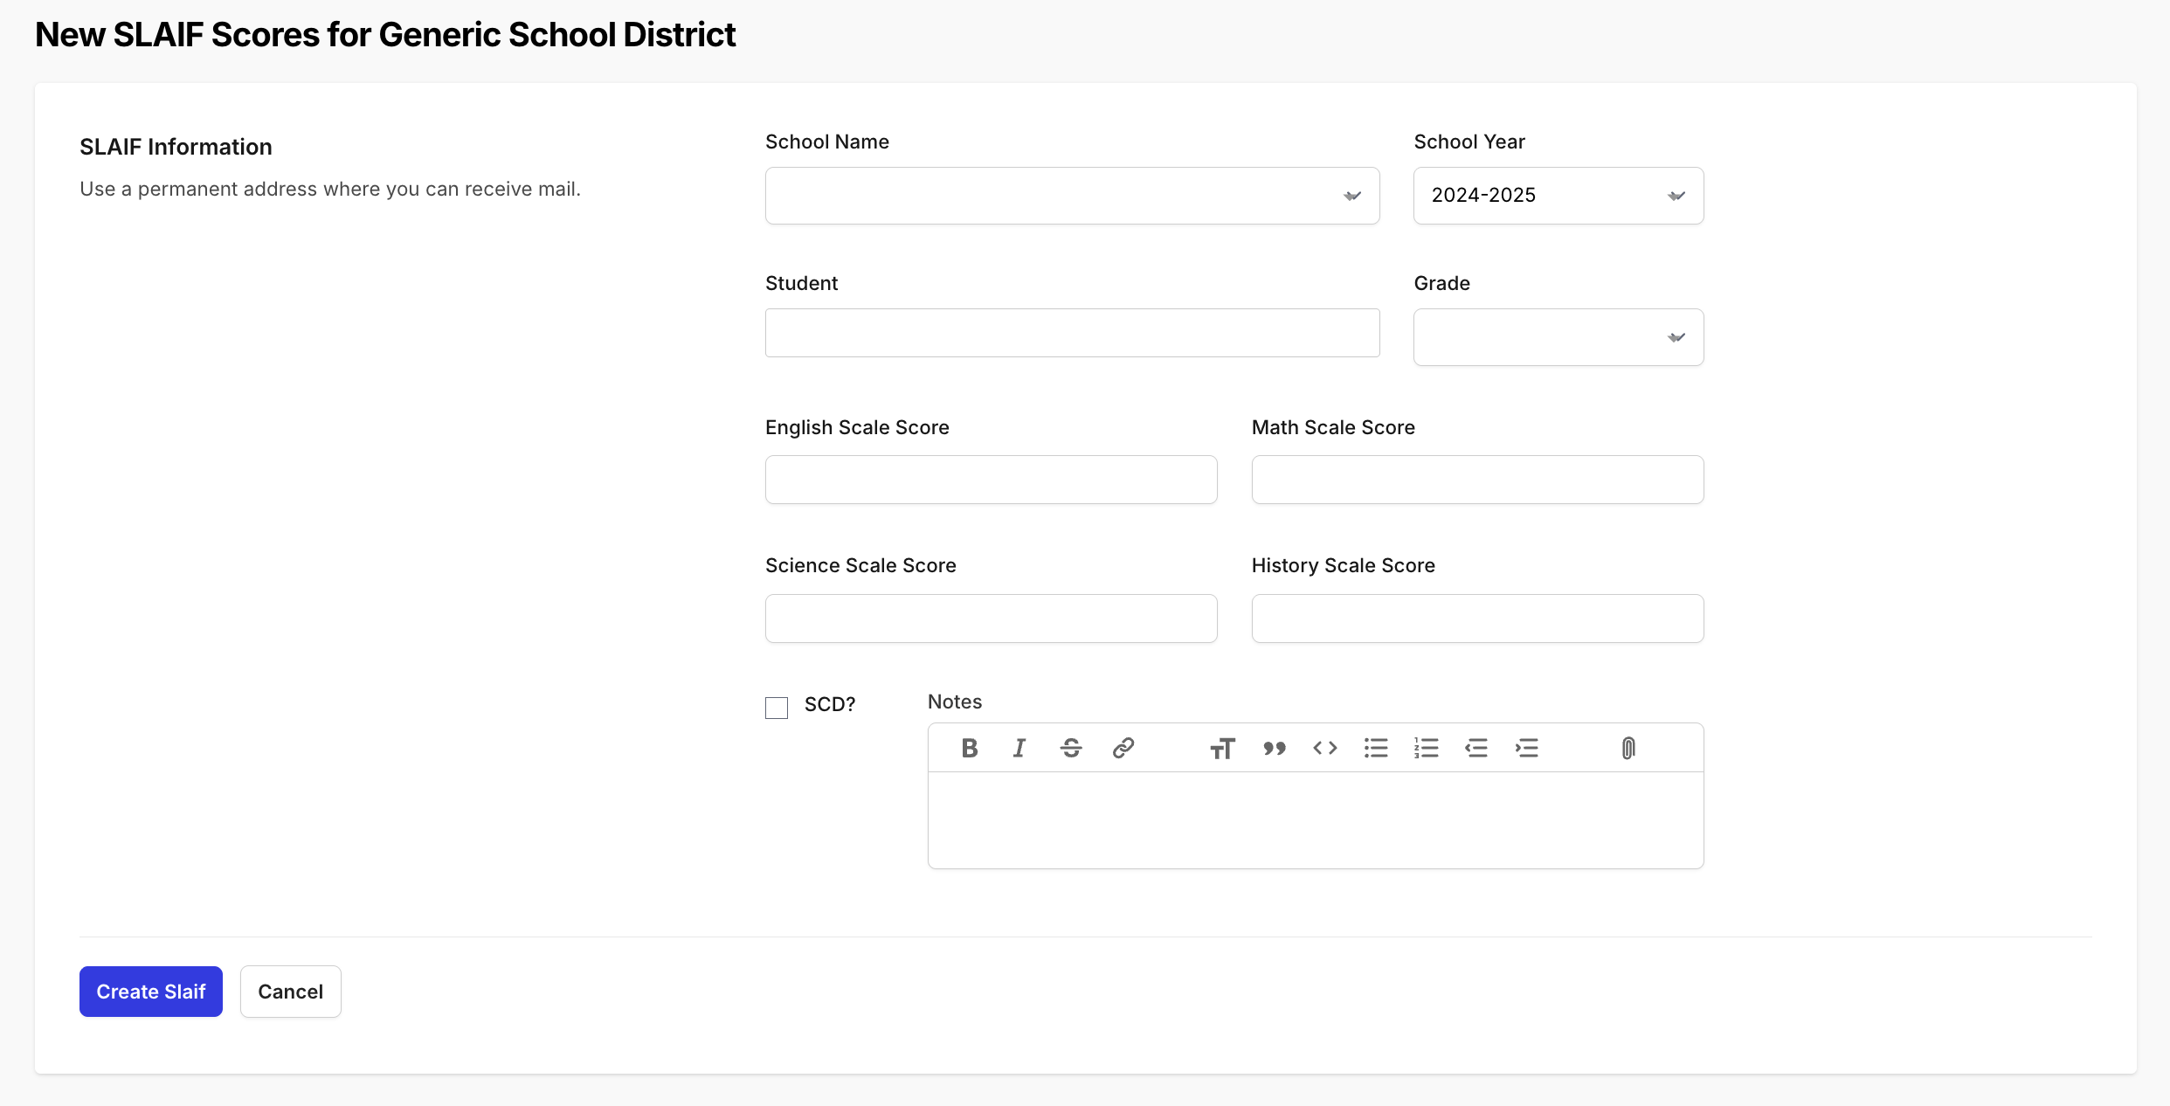
Task: Click into the Math Scale Score field
Action: 1476,480
